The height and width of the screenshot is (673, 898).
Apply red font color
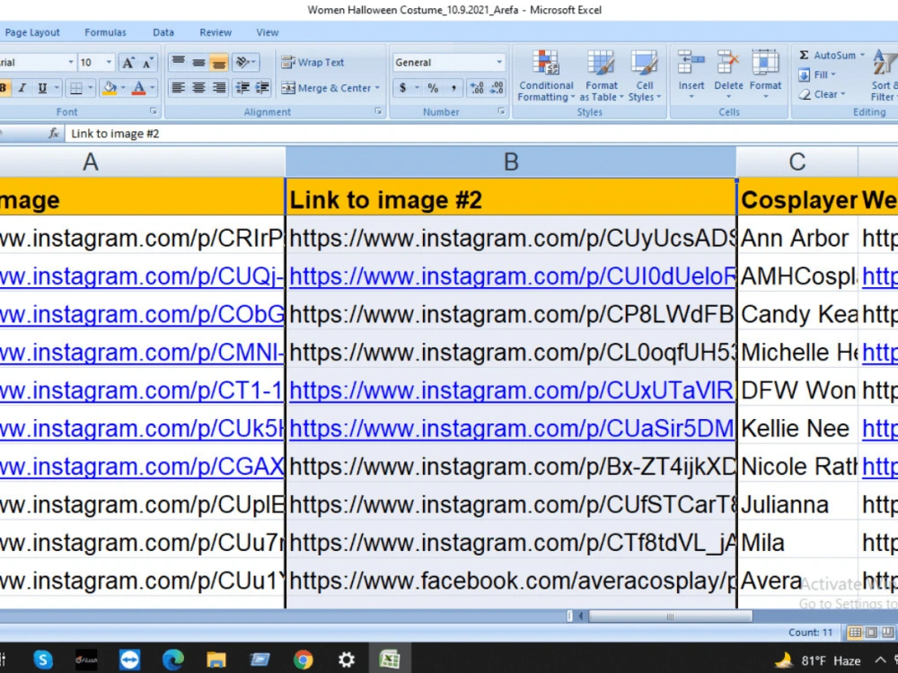pyautogui.click(x=138, y=88)
